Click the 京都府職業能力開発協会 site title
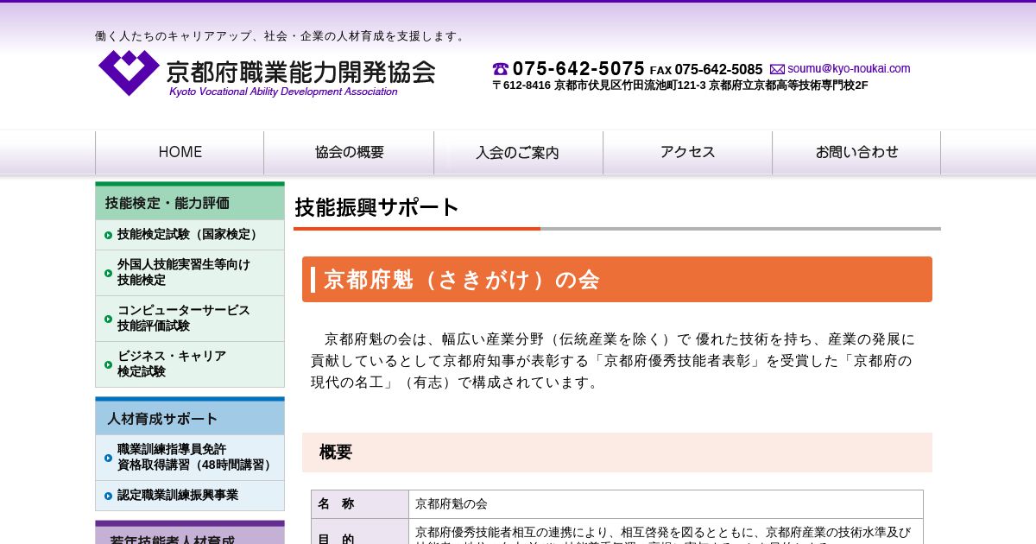Image resolution: width=1036 pixels, height=544 pixels. (301, 71)
